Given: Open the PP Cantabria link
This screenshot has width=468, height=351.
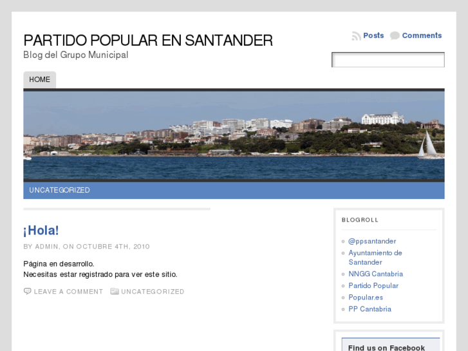Looking at the screenshot, I should (x=370, y=309).
